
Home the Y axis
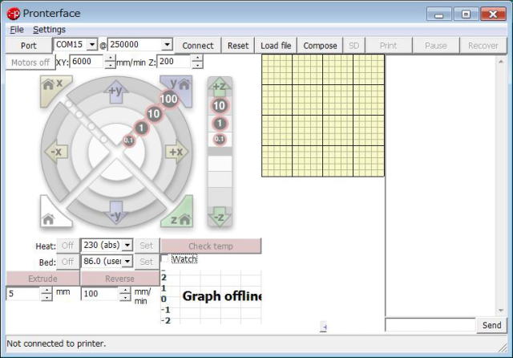[x=179, y=87]
